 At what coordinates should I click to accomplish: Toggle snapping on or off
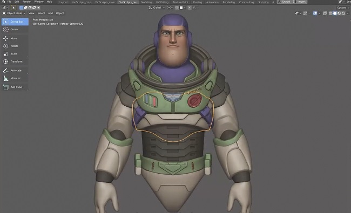(177, 8)
